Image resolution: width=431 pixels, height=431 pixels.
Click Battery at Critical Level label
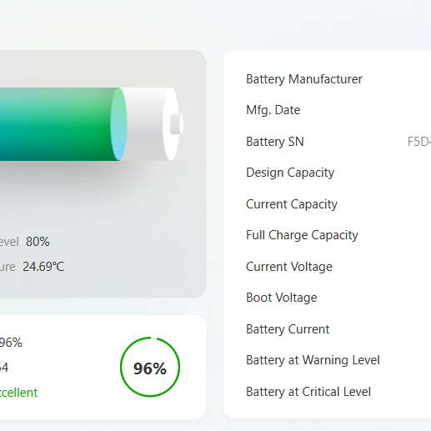pos(308,392)
